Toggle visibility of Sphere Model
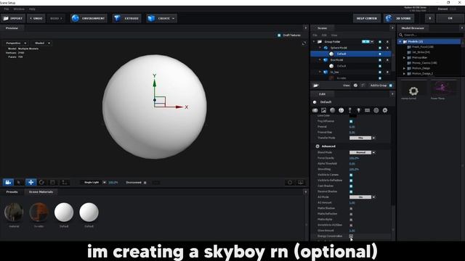 pyautogui.click(x=380, y=48)
